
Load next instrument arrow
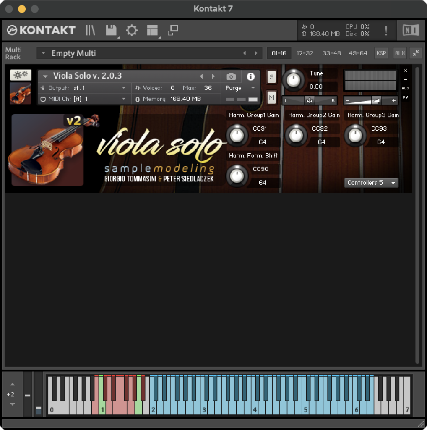pyautogui.click(x=213, y=76)
